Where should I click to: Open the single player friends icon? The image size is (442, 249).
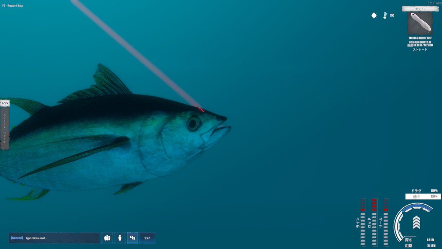tap(120, 238)
